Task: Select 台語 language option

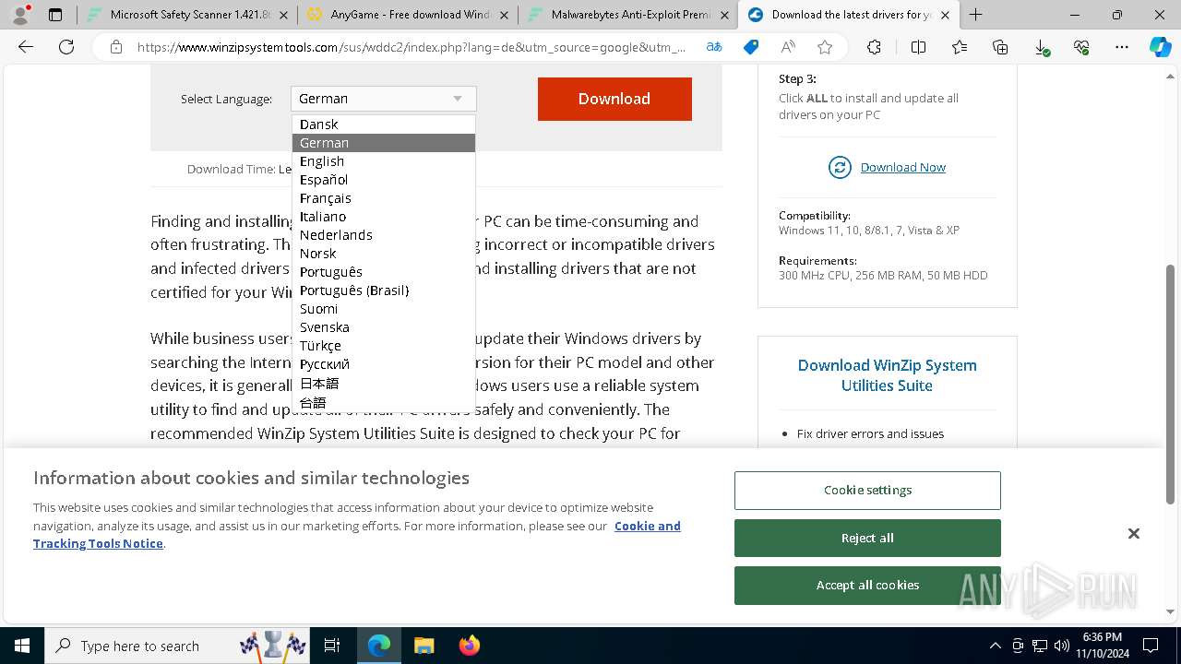Action: (x=384, y=402)
